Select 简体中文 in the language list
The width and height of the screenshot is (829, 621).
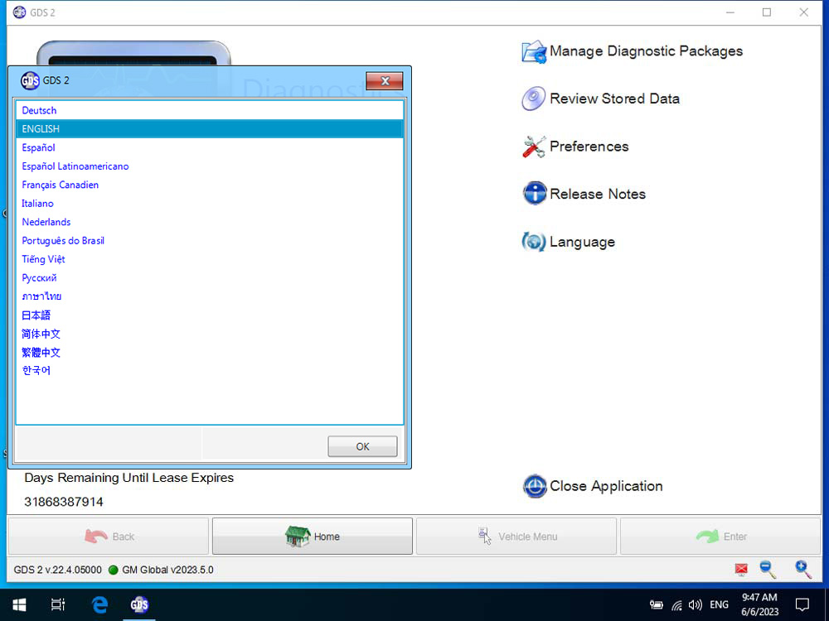click(x=210, y=334)
